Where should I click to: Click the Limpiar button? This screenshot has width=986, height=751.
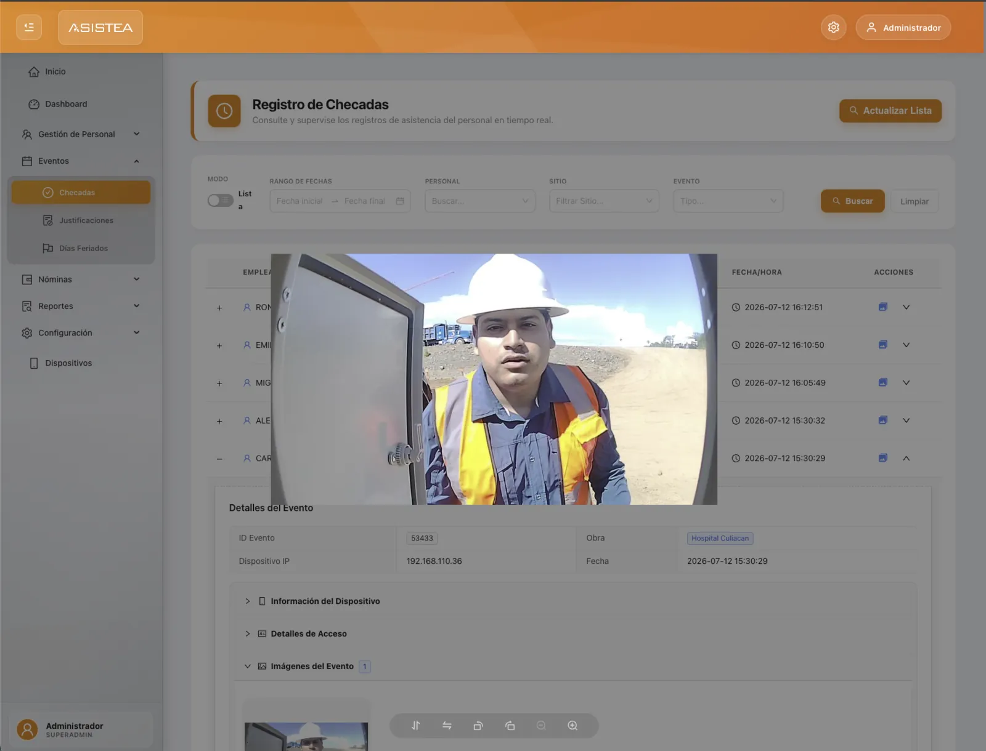915,201
